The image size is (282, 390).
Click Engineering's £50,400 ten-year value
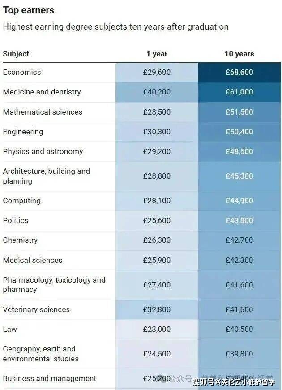(239, 132)
